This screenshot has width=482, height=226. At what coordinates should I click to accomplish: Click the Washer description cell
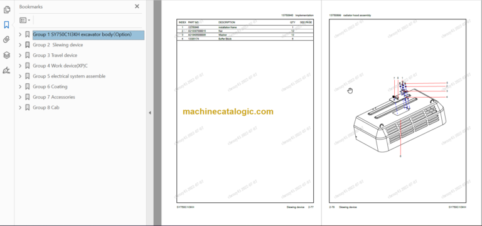[x=223, y=35]
